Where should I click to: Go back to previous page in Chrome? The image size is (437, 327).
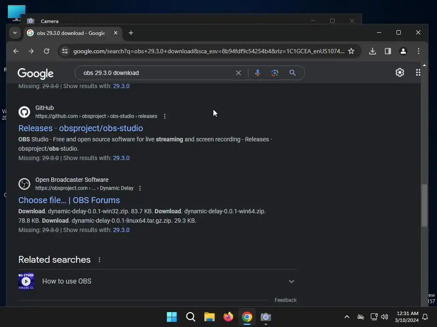coord(16,51)
